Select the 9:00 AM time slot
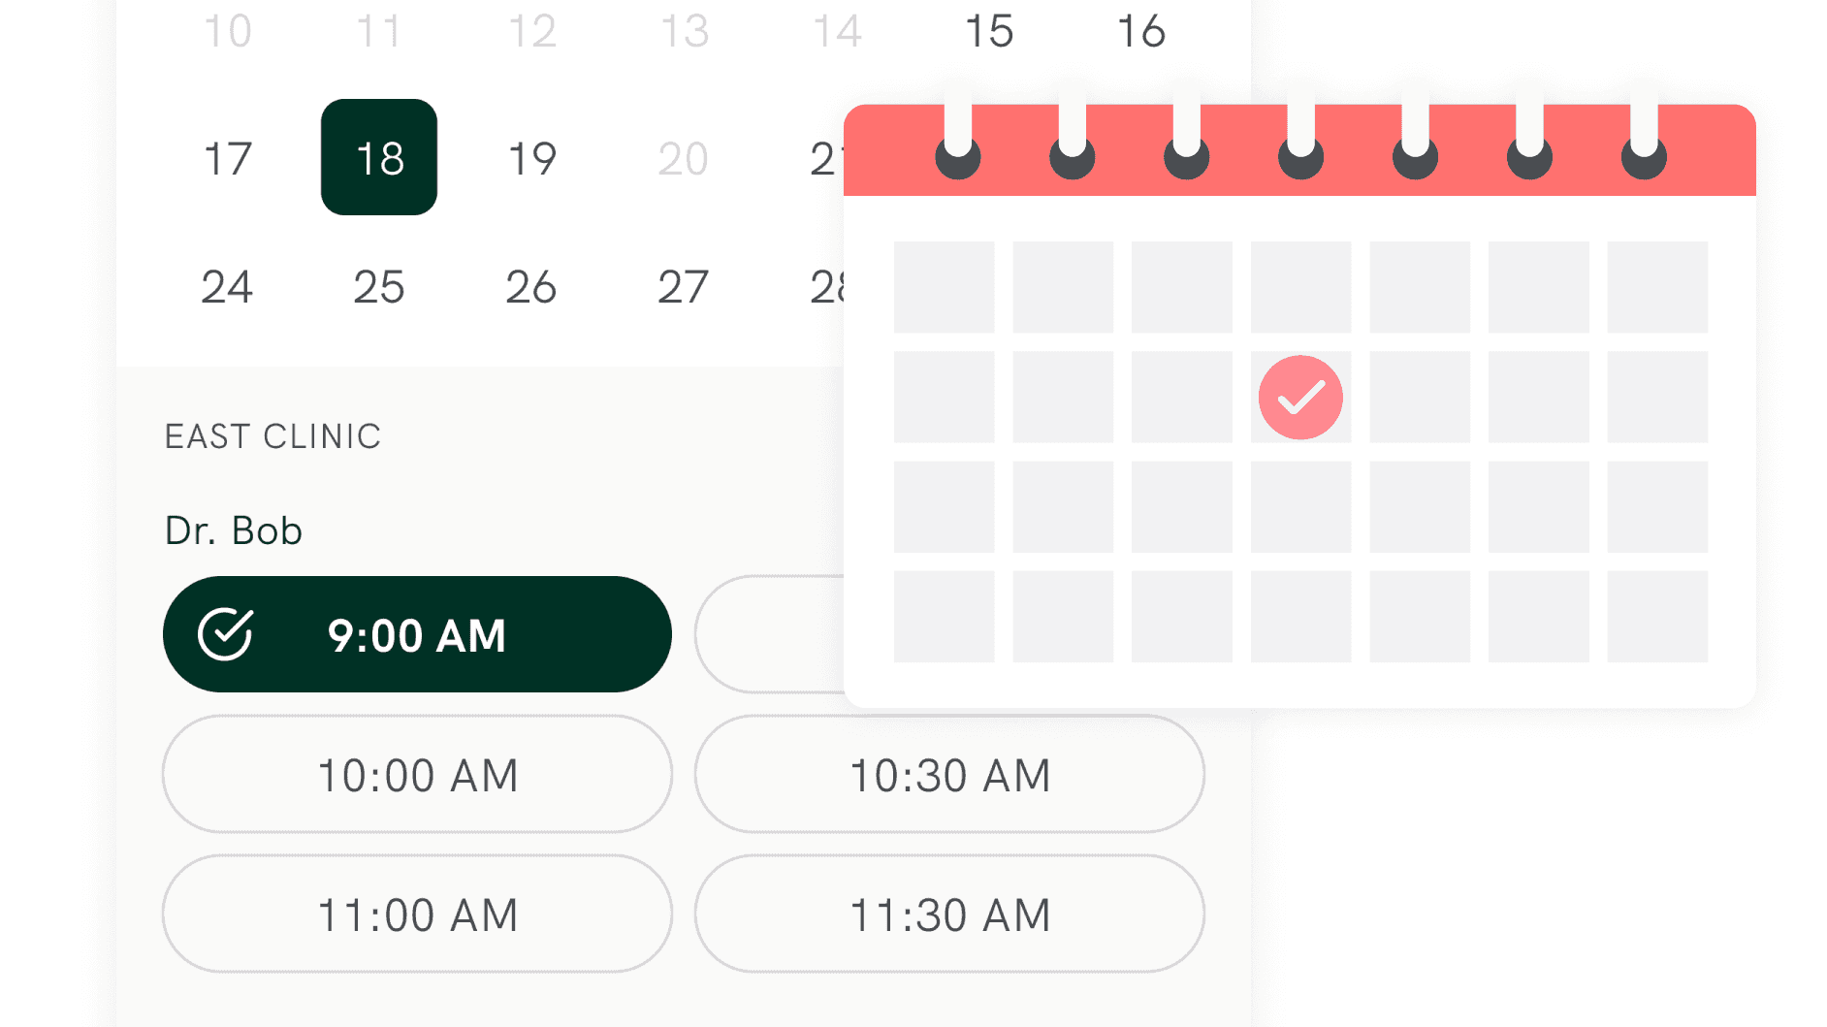 click(x=417, y=635)
